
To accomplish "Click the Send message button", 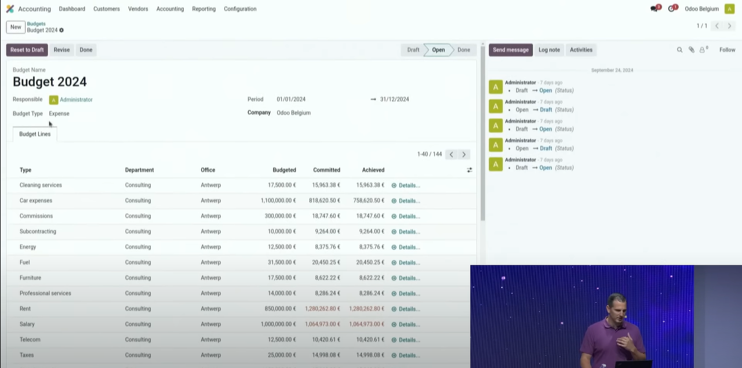I will coord(511,50).
